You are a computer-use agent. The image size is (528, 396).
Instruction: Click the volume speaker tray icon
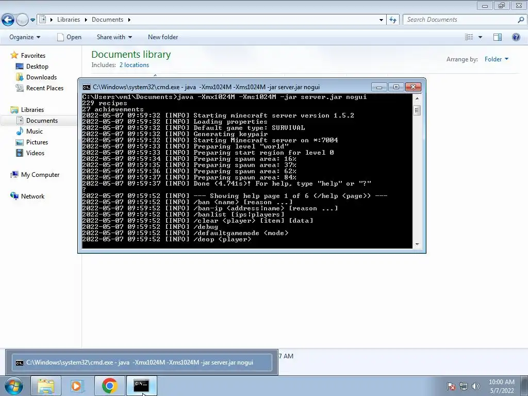point(476,386)
